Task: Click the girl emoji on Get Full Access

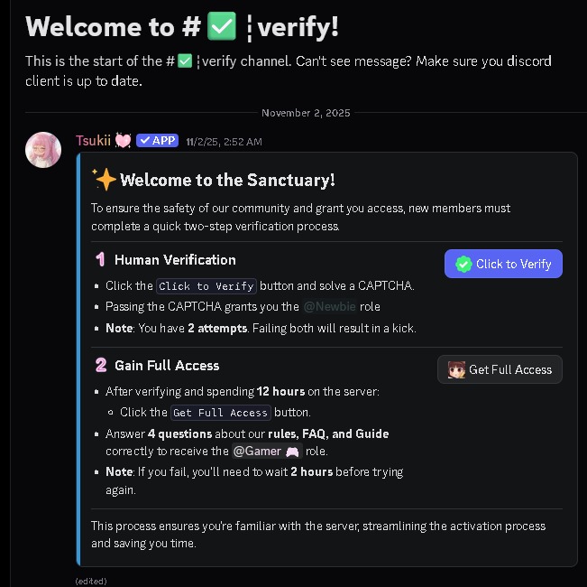Action: pyautogui.click(x=456, y=369)
